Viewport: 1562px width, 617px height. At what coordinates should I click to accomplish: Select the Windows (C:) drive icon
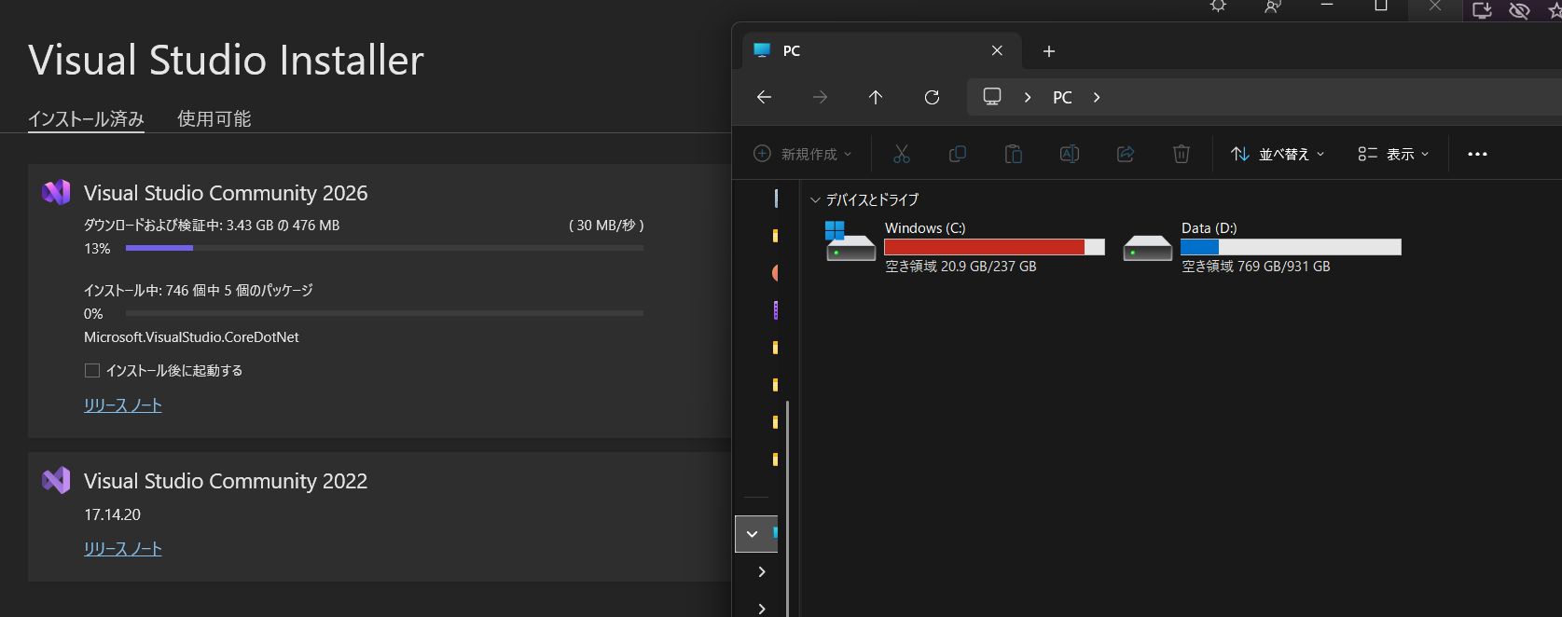click(x=850, y=241)
